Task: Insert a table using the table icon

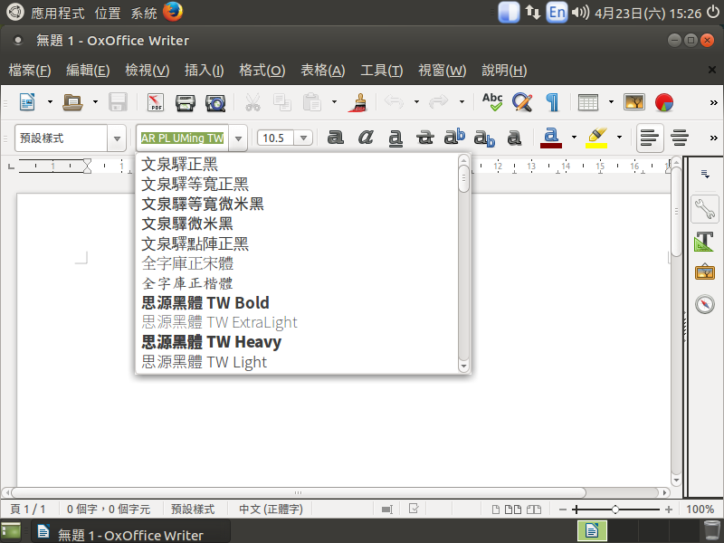Action: click(x=588, y=102)
